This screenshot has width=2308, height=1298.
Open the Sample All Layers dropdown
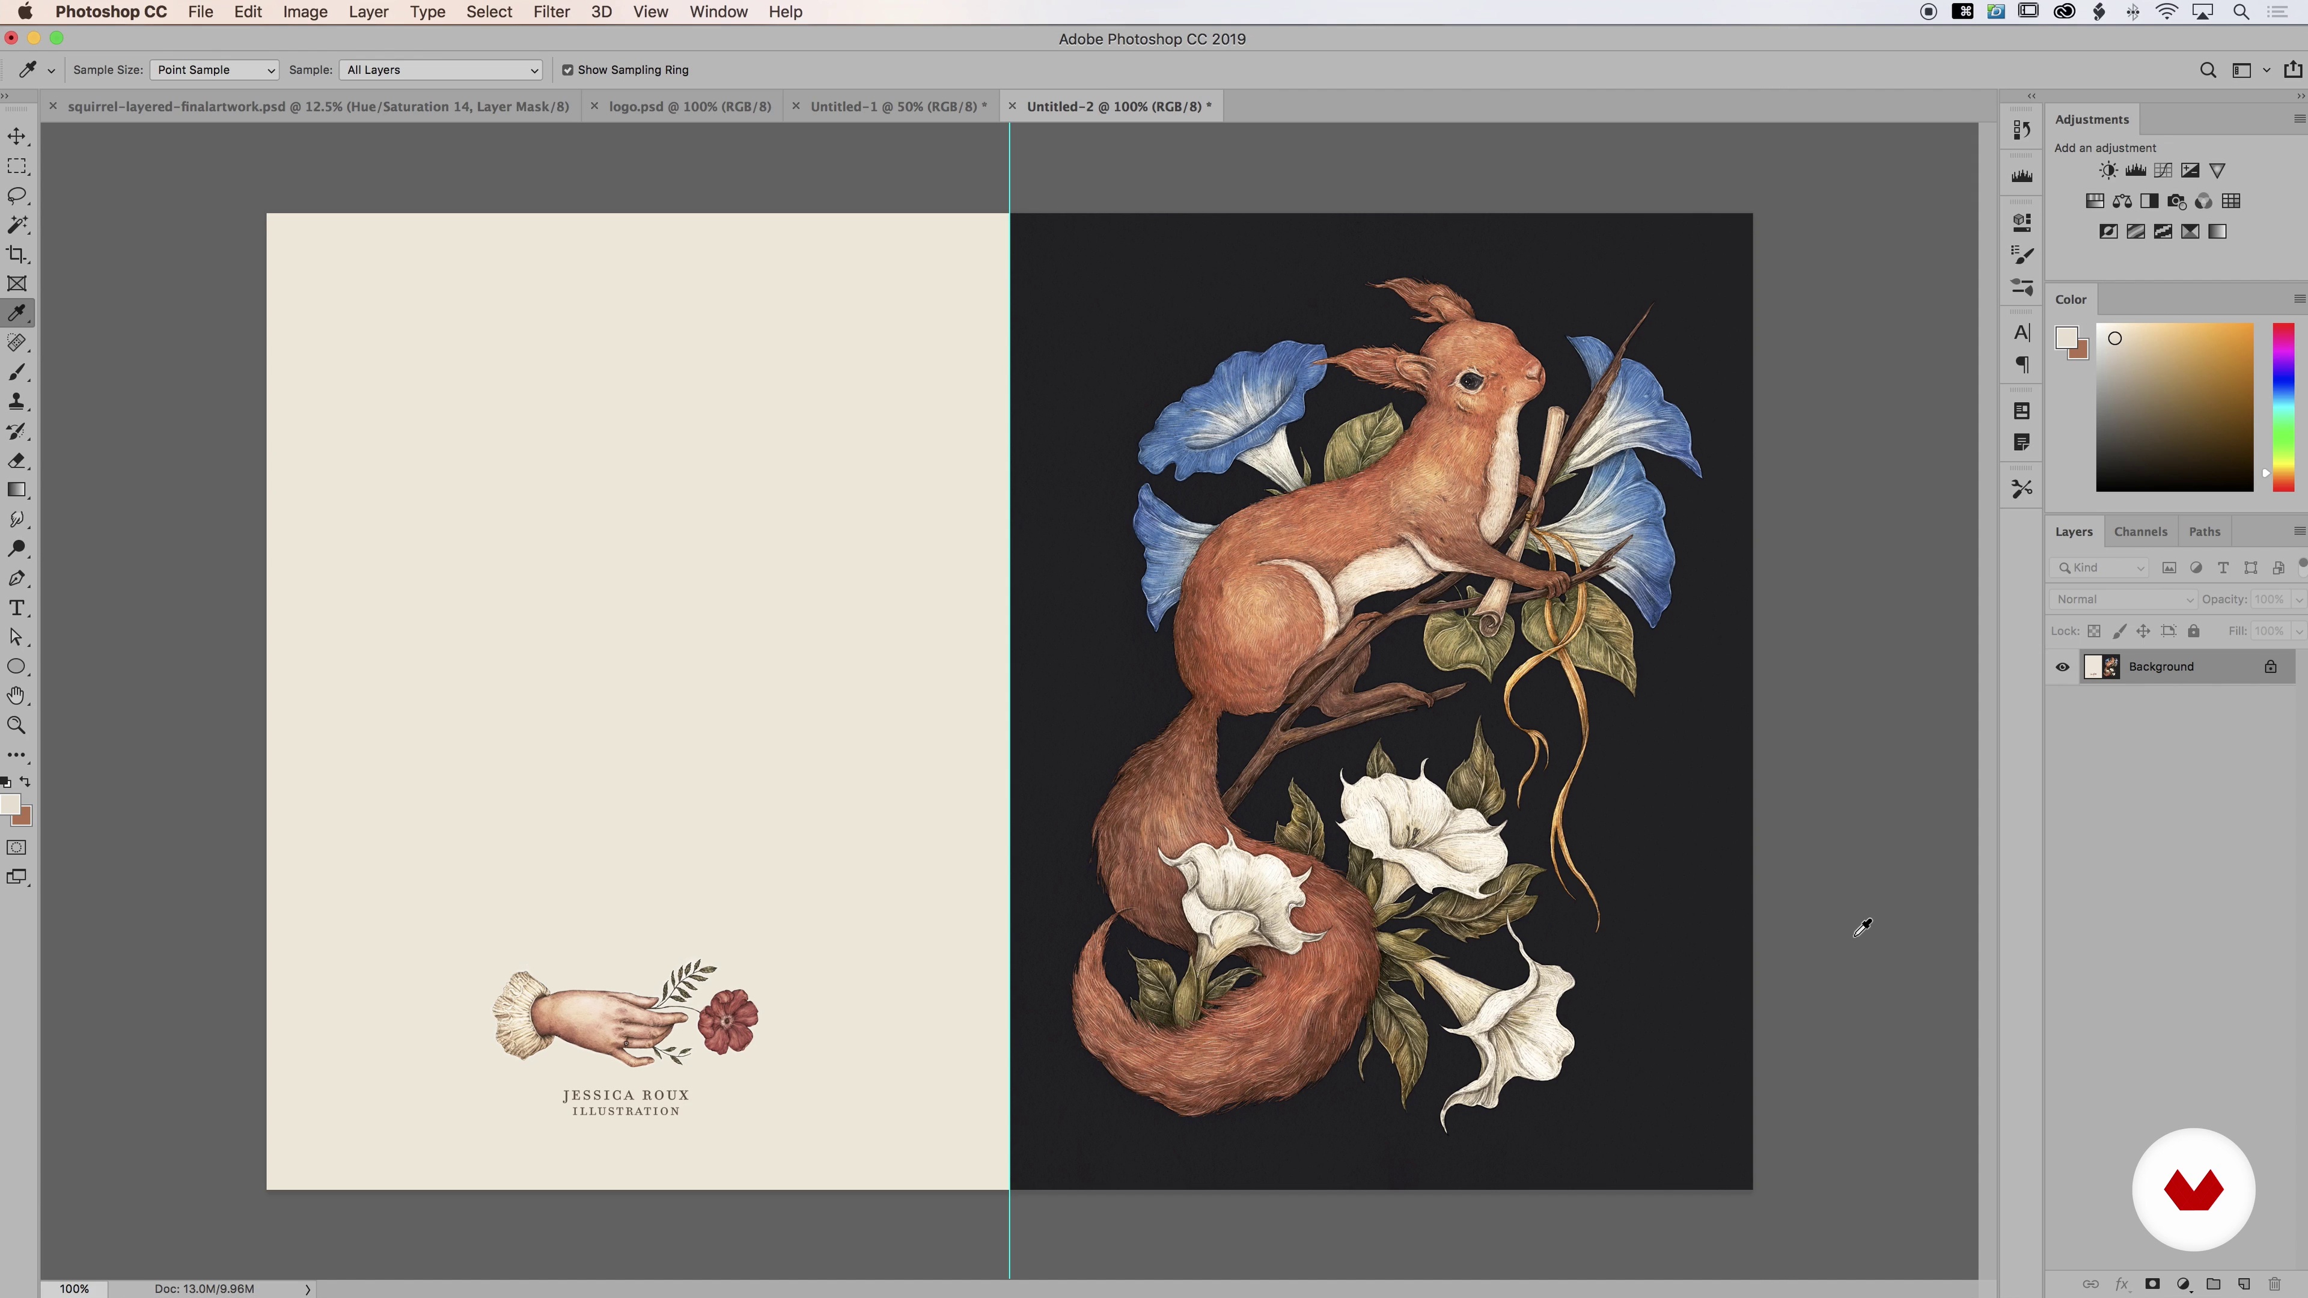(442, 70)
